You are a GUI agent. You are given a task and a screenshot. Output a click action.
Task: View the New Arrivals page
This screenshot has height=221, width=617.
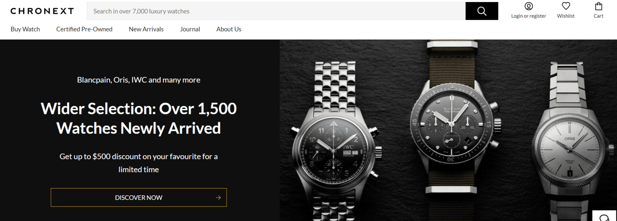pos(146,29)
